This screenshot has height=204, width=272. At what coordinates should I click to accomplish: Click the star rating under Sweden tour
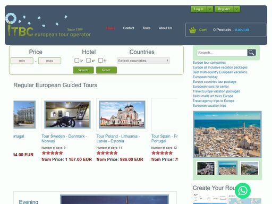point(52,153)
